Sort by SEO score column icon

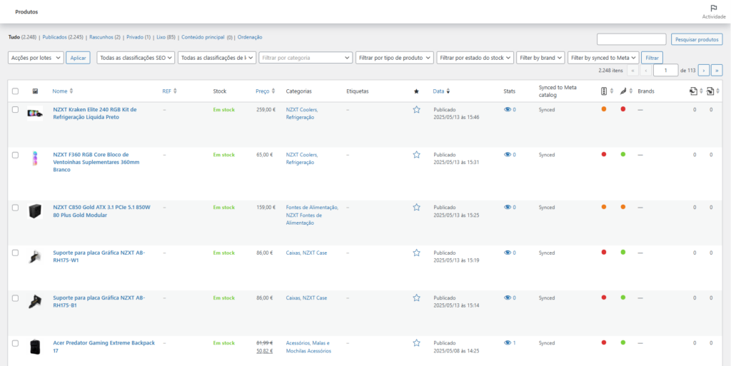(x=604, y=91)
